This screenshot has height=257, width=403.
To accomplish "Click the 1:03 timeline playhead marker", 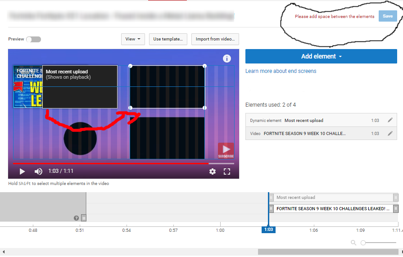I will click(x=268, y=230).
